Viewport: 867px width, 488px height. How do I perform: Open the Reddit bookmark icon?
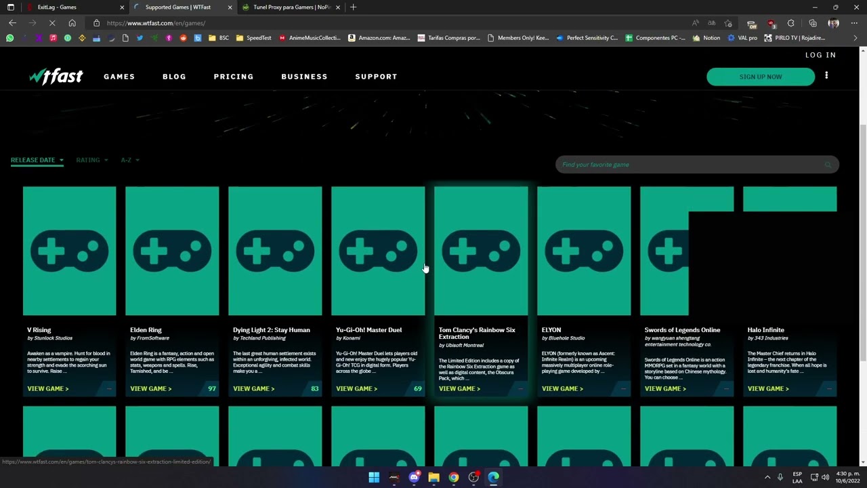(x=183, y=38)
